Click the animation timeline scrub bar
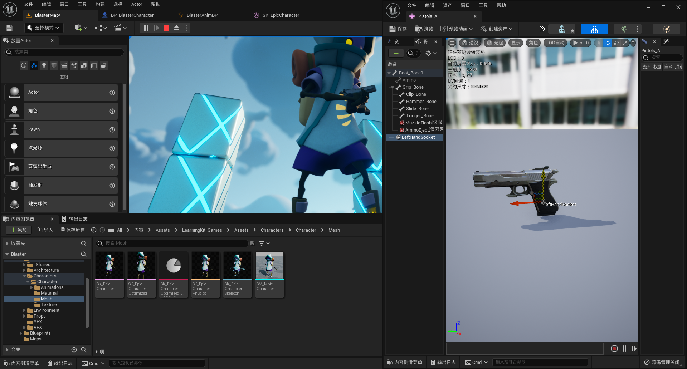This screenshot has height=369, width=687. coord(525,349)
